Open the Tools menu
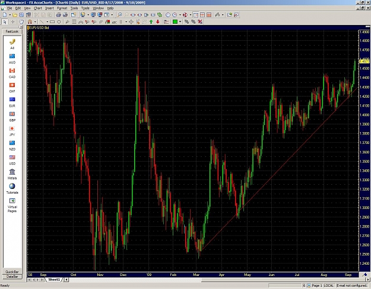Screen dimensions: 371x289 pos(74,8)
